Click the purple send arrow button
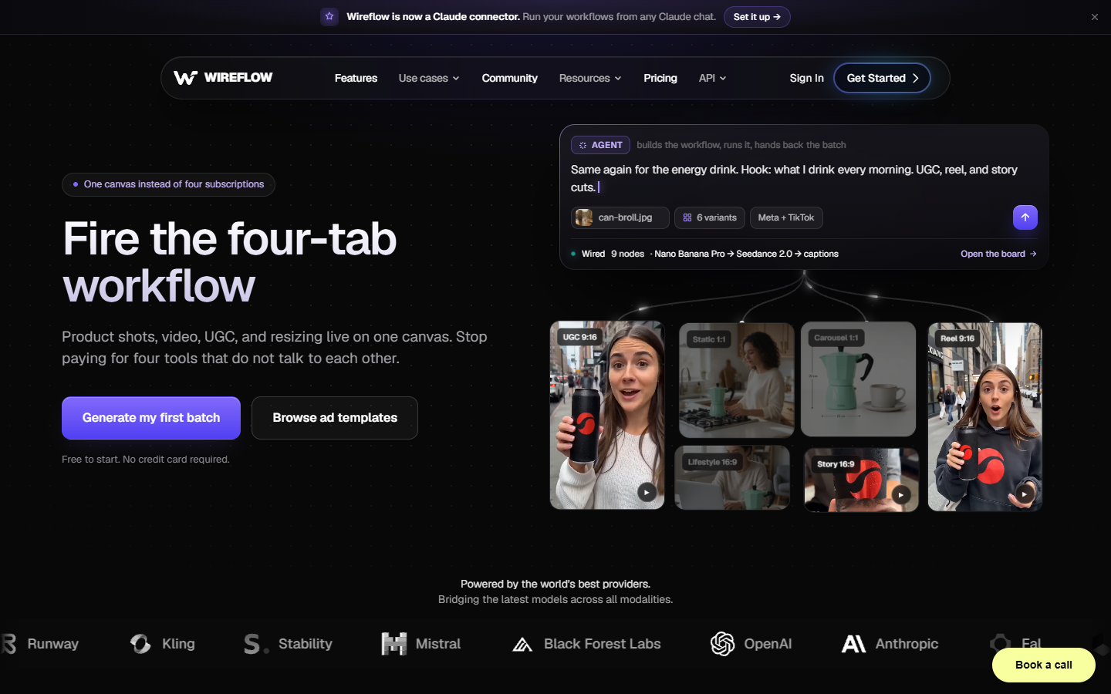Screen dimensions: 1111x694 pos(1025,217)
